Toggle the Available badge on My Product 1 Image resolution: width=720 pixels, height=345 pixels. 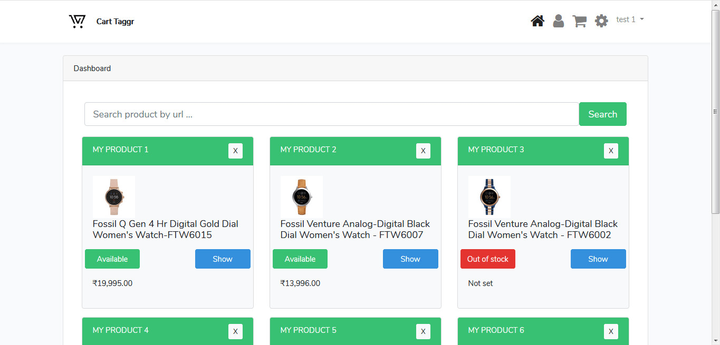(x=112, y=259)
